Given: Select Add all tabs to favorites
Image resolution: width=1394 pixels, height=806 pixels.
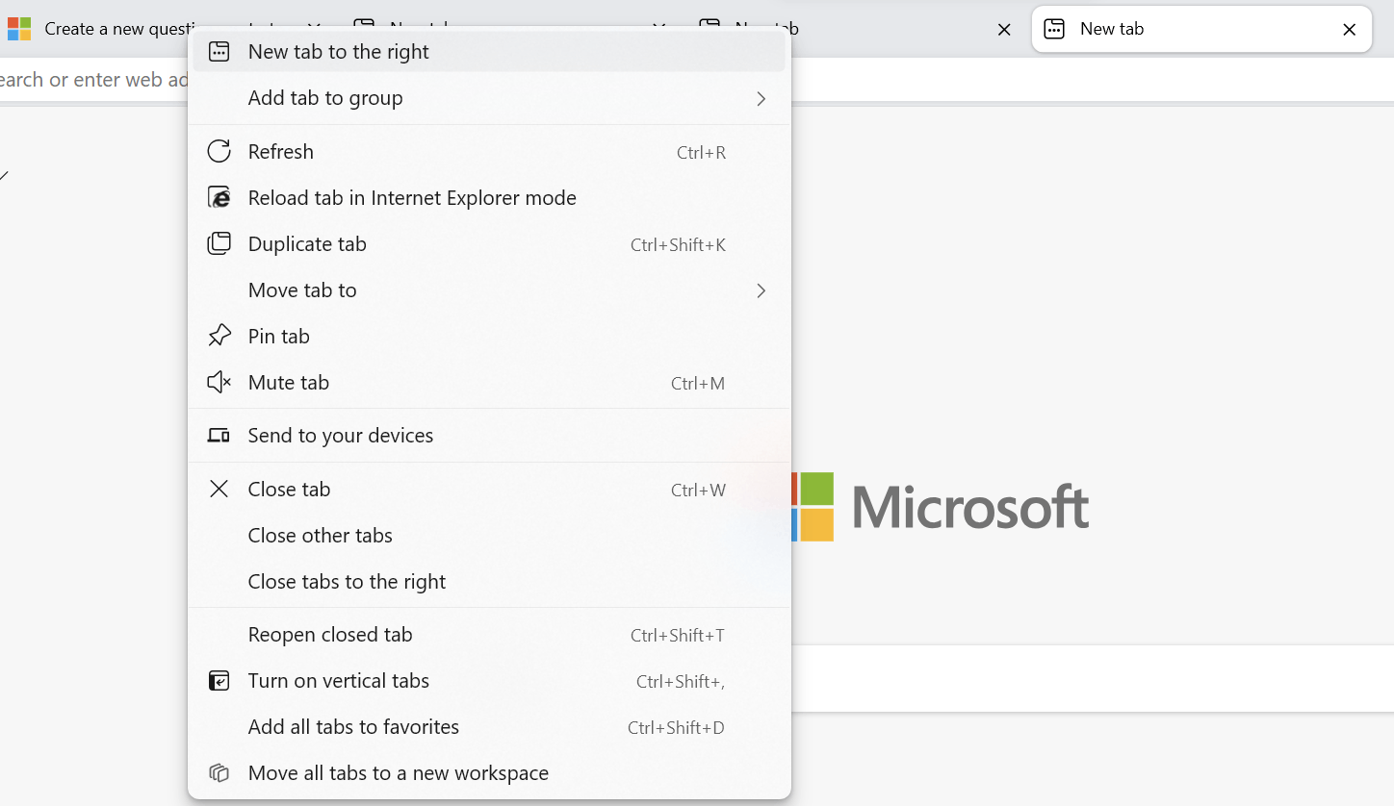Looking at the screenshot, I should pos(353,727).
